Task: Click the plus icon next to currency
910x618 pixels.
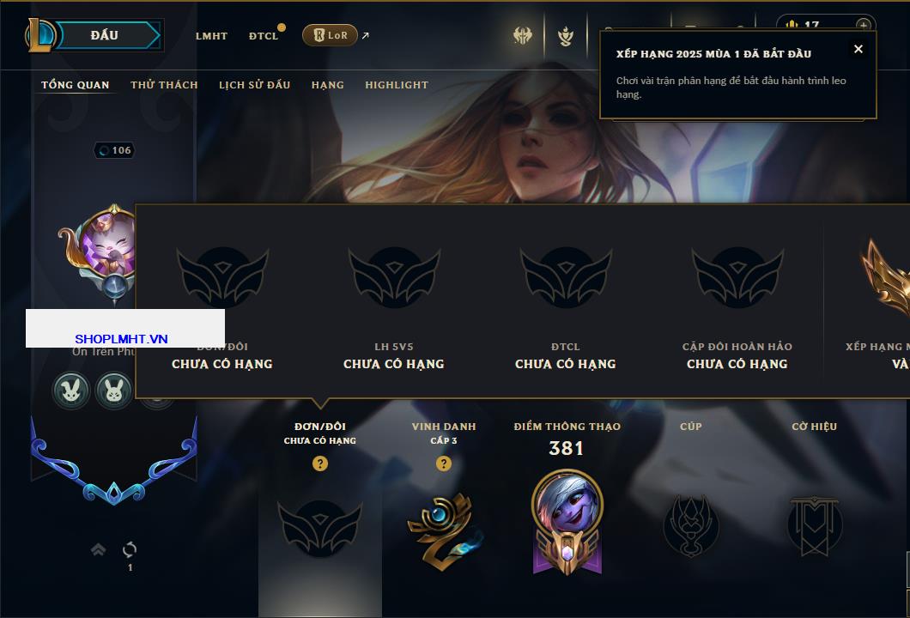Action: click(x=864, y=25)
